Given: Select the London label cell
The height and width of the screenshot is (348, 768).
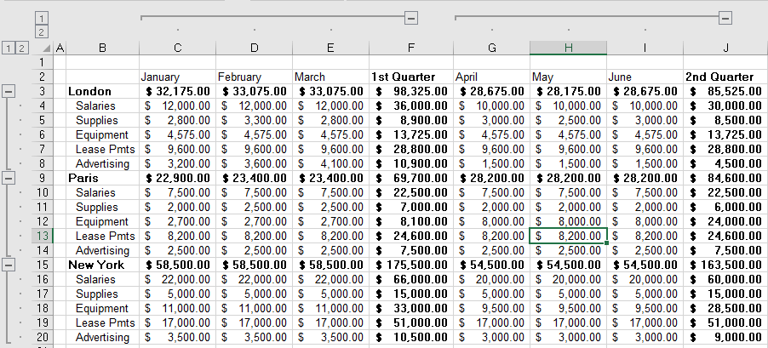Looking at the screenshot, I should [102, 91].
